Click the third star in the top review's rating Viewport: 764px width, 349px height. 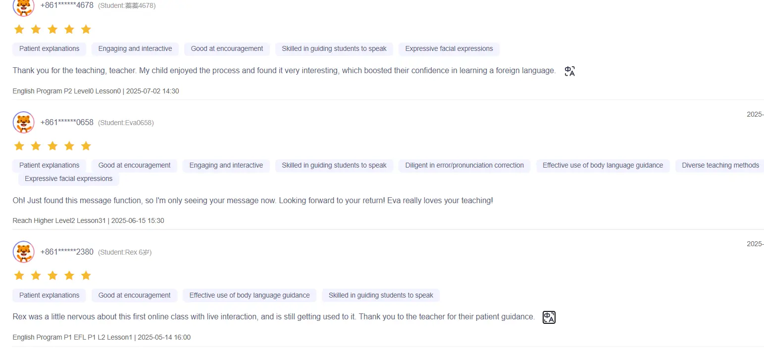[52, 29]
